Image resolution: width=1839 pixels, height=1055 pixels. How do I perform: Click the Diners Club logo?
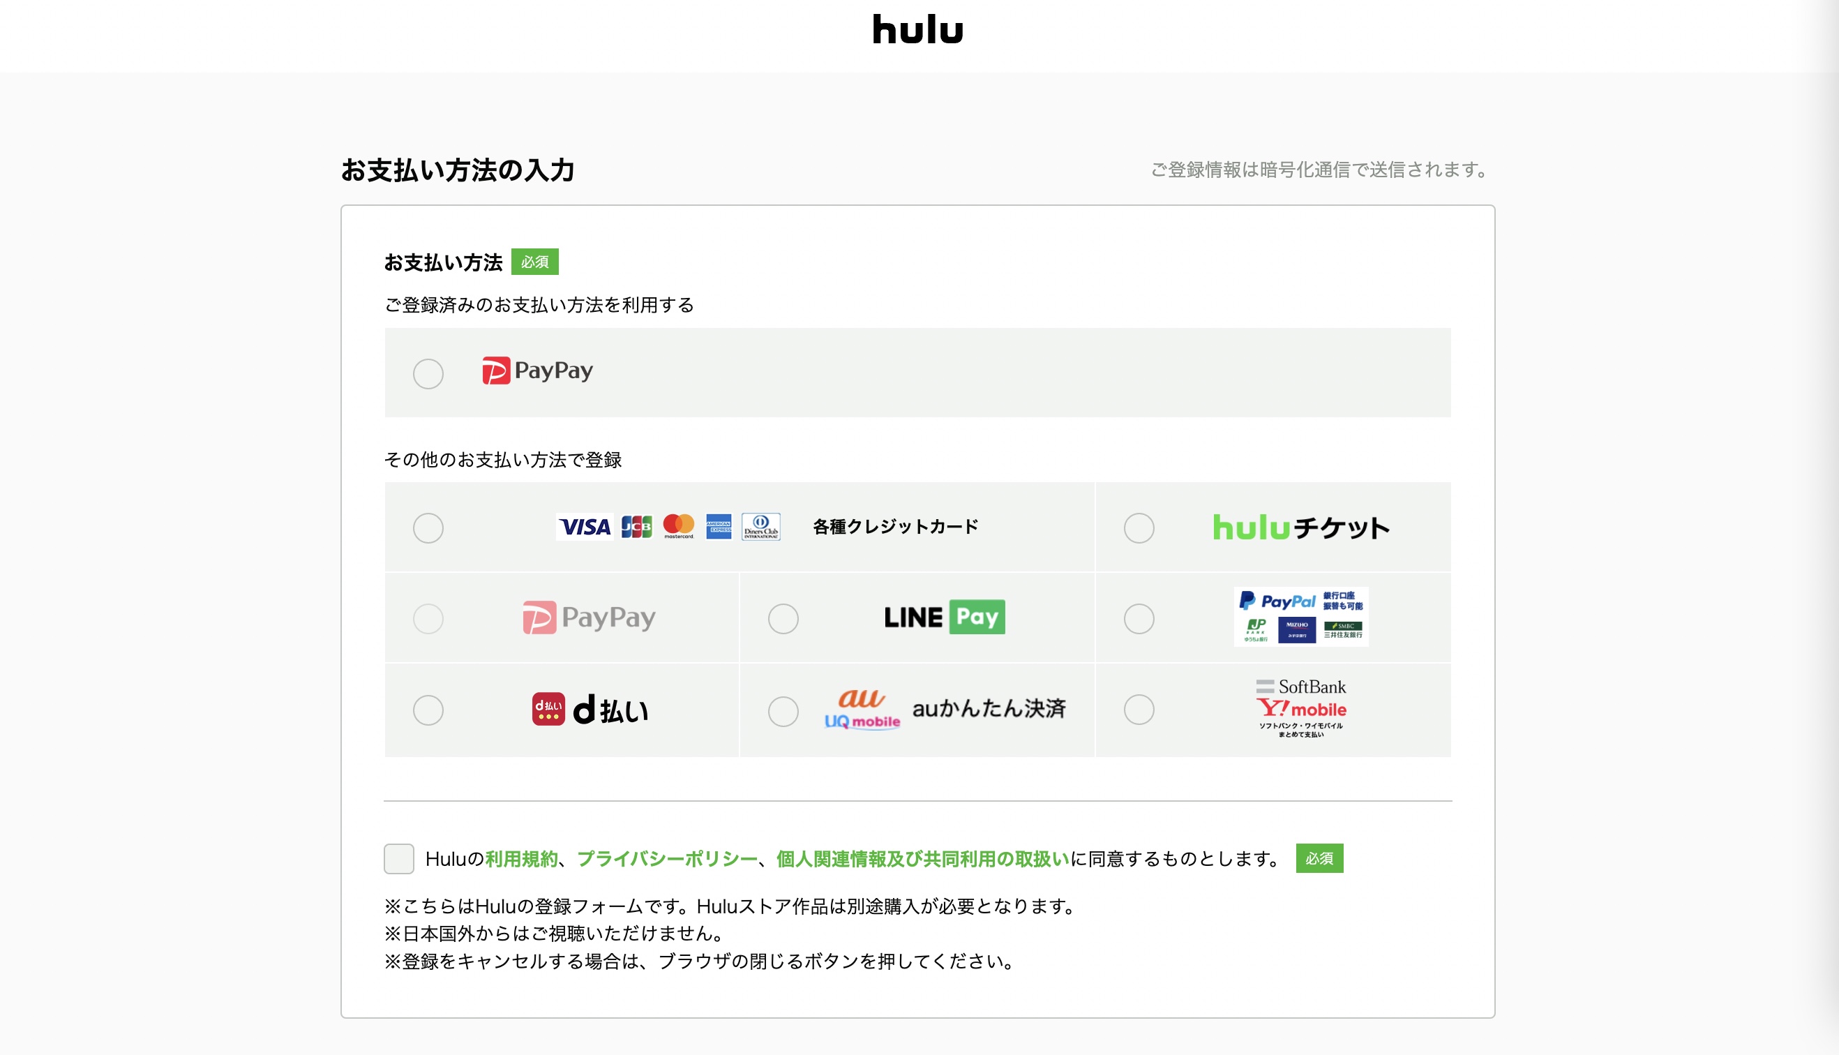760,527
